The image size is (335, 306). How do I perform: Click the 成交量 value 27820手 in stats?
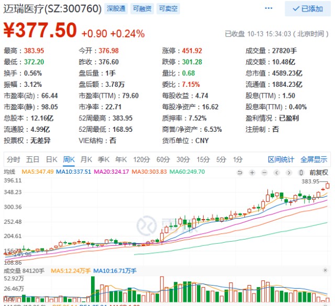click(284, 51)
